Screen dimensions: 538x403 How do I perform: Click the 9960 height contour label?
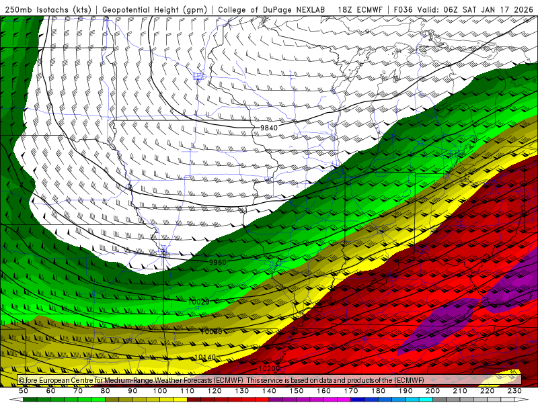click(218, 263)
